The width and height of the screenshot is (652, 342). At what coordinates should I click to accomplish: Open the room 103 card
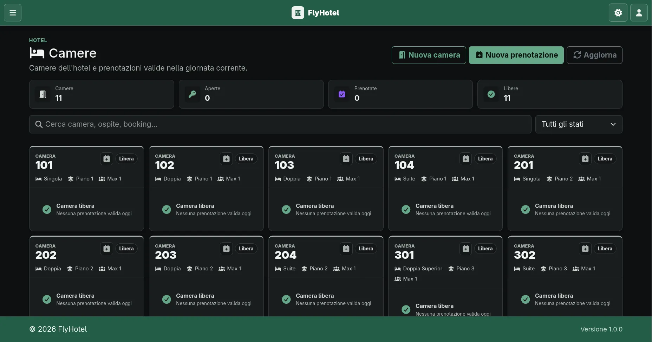click(x=326, y=188)
